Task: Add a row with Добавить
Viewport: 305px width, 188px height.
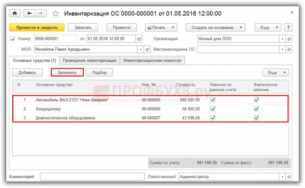Action: tap(27, 72)
